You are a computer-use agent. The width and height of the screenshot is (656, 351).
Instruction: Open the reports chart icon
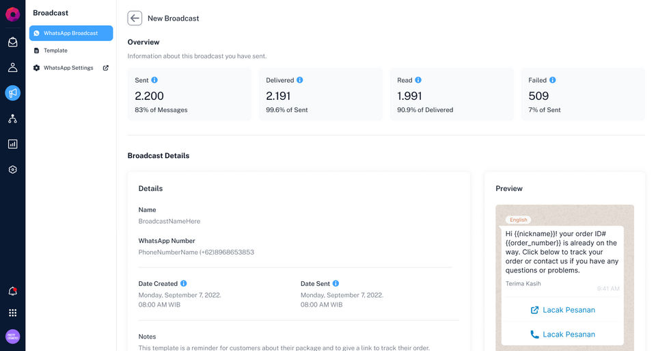[12, 144]
